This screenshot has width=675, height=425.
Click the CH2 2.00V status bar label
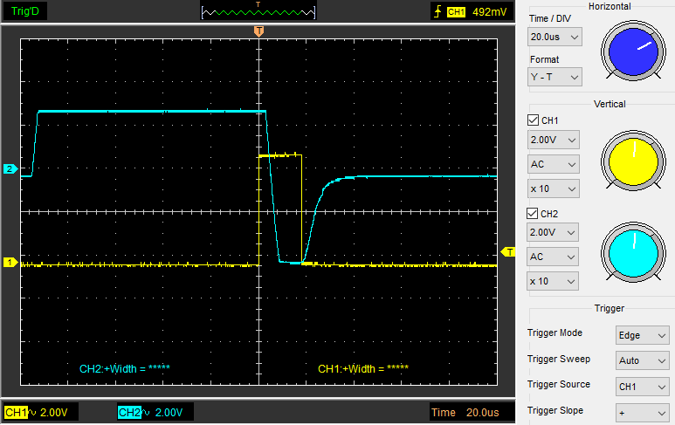(155, 412)
